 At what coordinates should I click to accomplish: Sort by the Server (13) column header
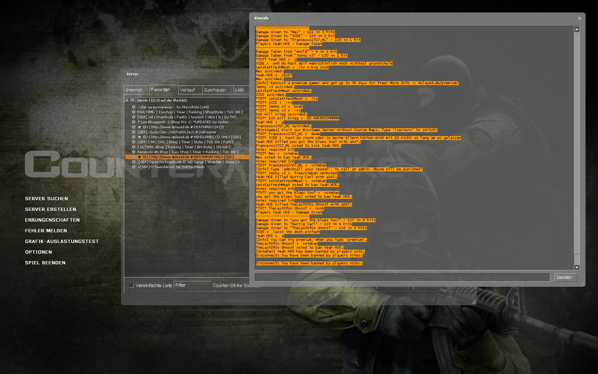192,100
